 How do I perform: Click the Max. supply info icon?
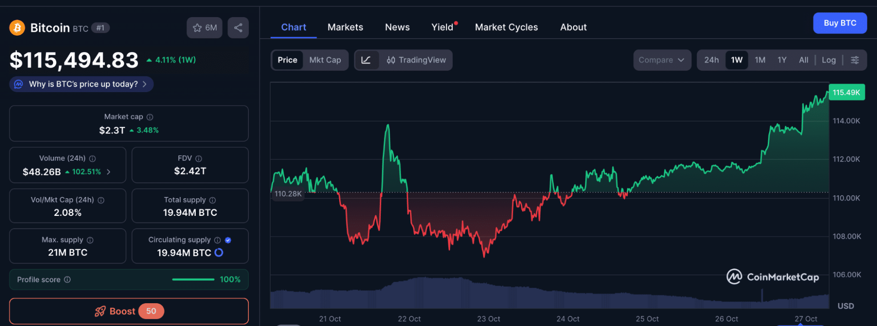[90, 240]
